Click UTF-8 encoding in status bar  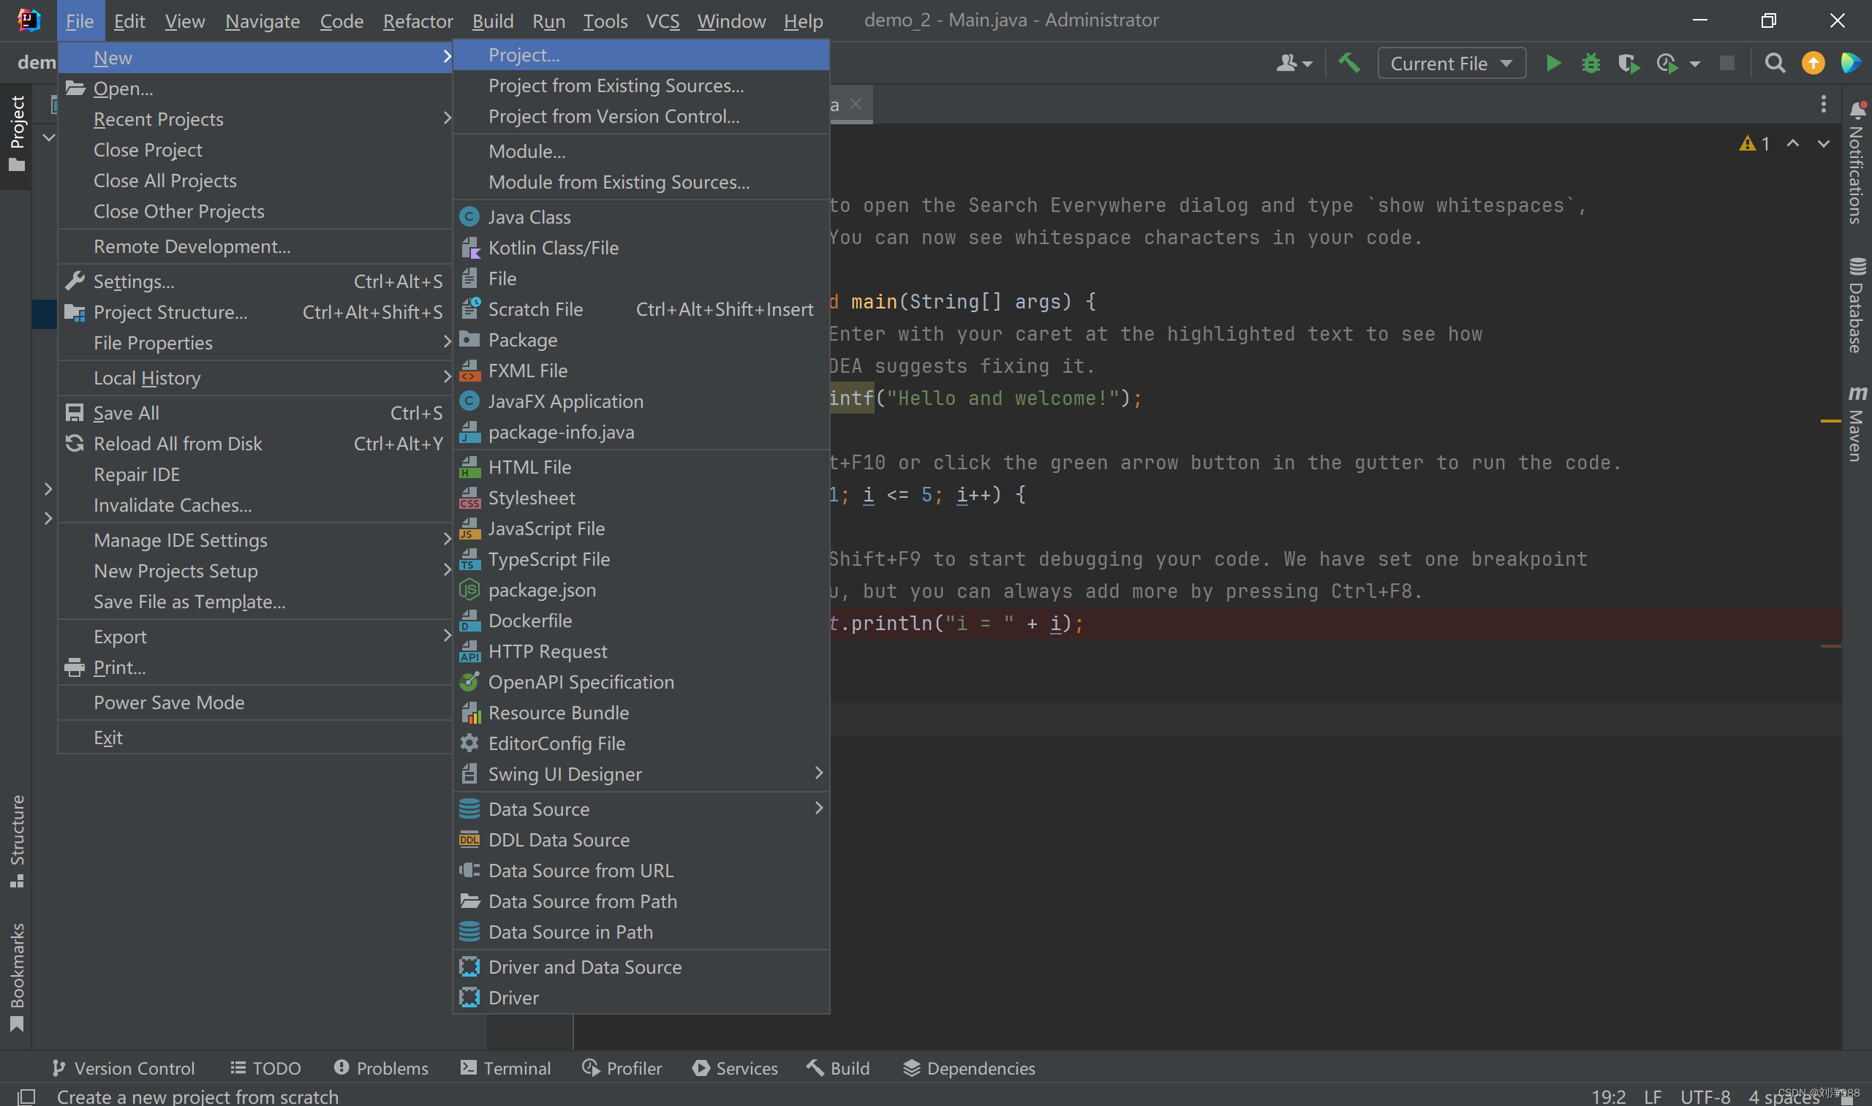pyautogui.click(x=1705, y=1096)
